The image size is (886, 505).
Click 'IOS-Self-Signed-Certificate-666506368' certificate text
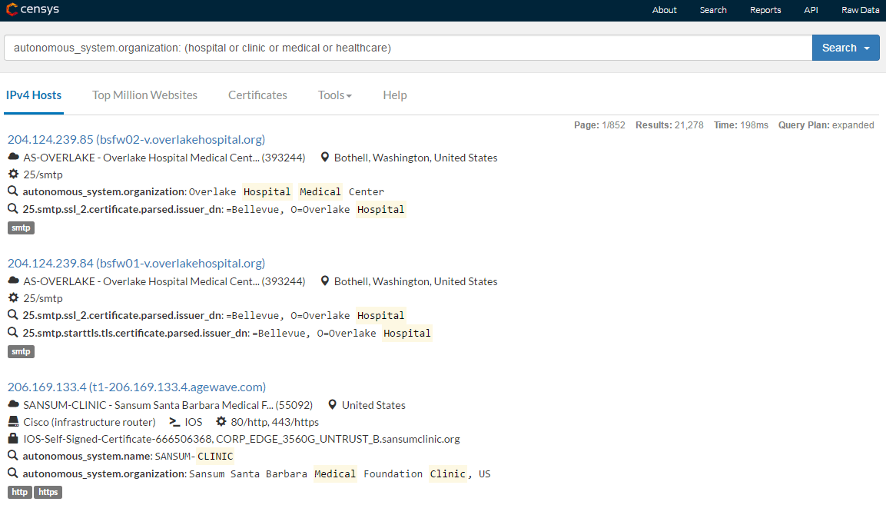tap(118, 439)
